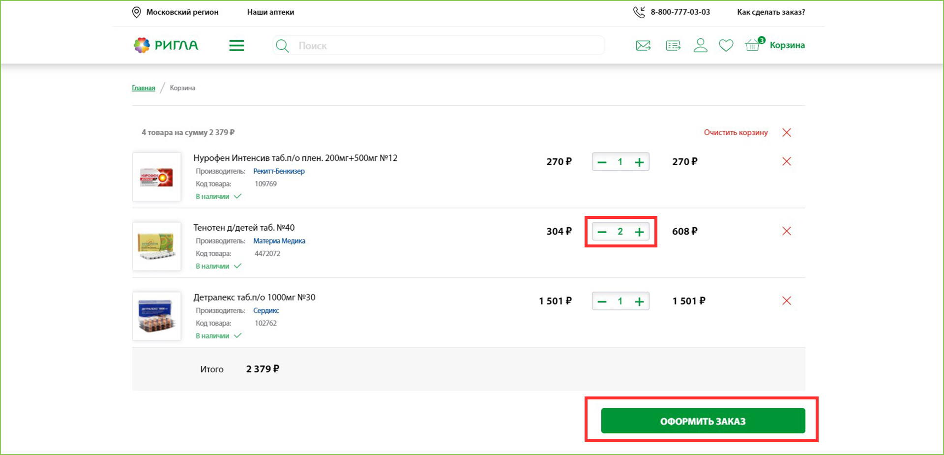Click the envelope mail icon in header

pos(643,46)
